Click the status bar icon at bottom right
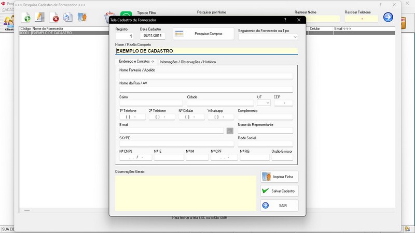Screen dimensions: 415x233 (x=408, y=229)
